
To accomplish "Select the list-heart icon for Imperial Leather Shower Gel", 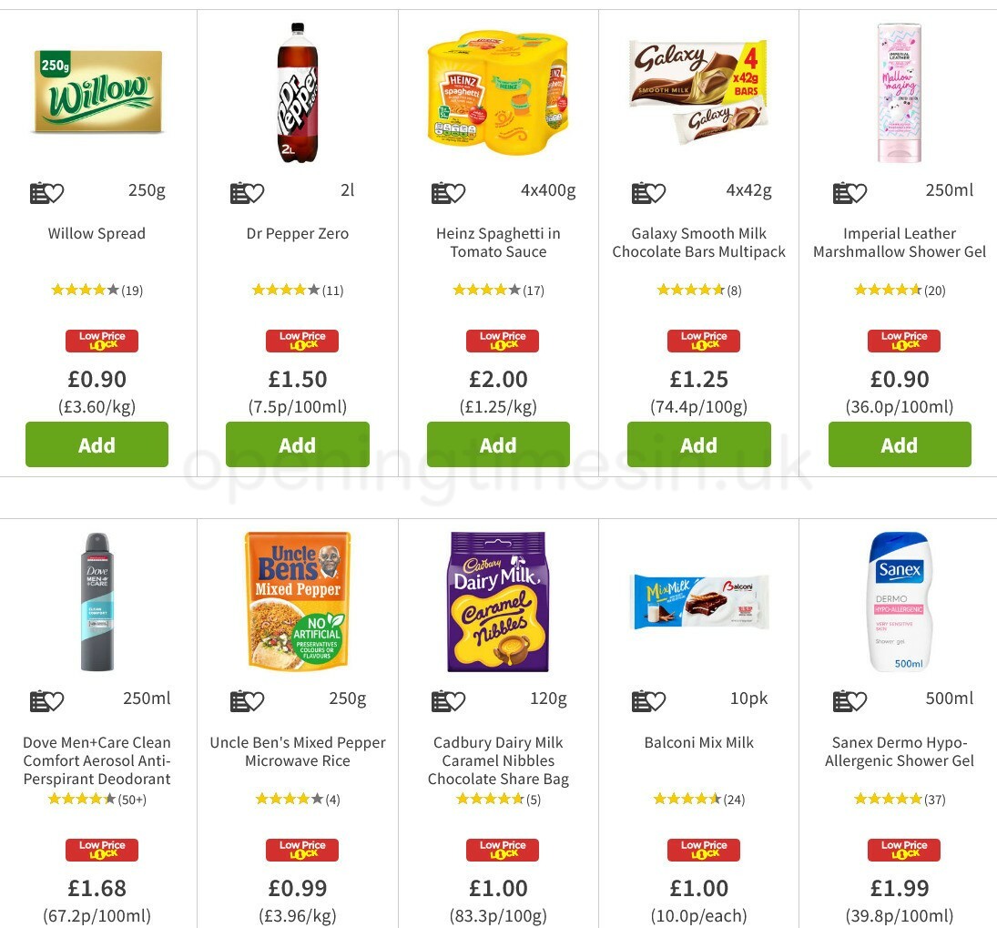I will coord(849,192).
